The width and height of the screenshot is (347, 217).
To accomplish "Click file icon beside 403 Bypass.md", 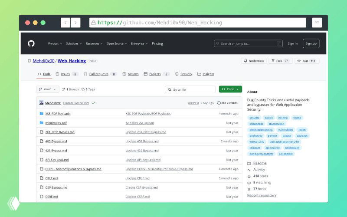I will pos(41,141).
